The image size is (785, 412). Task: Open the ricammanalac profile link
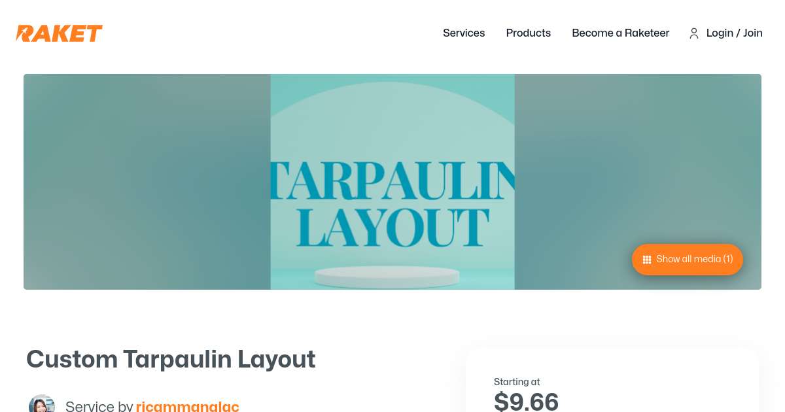click(188, 406)
